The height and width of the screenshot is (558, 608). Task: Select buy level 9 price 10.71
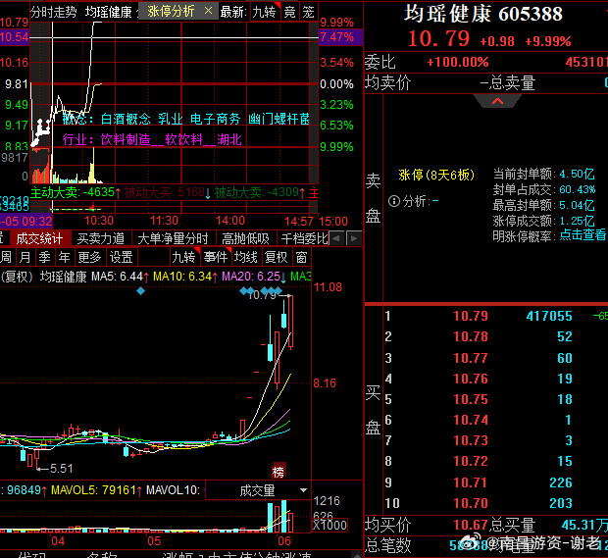pyautogui.click(x=471, y=482)
